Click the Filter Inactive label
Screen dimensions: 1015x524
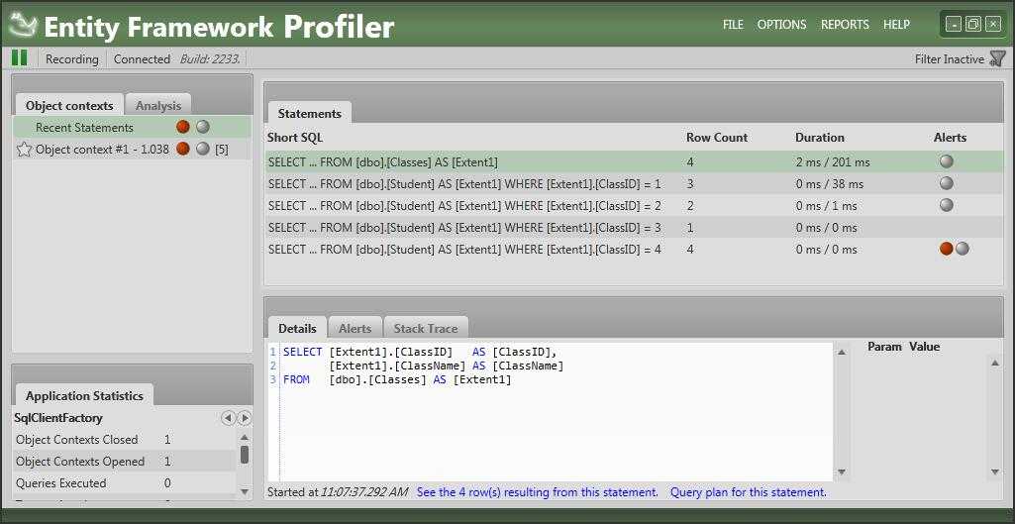(x=949, y=59)
